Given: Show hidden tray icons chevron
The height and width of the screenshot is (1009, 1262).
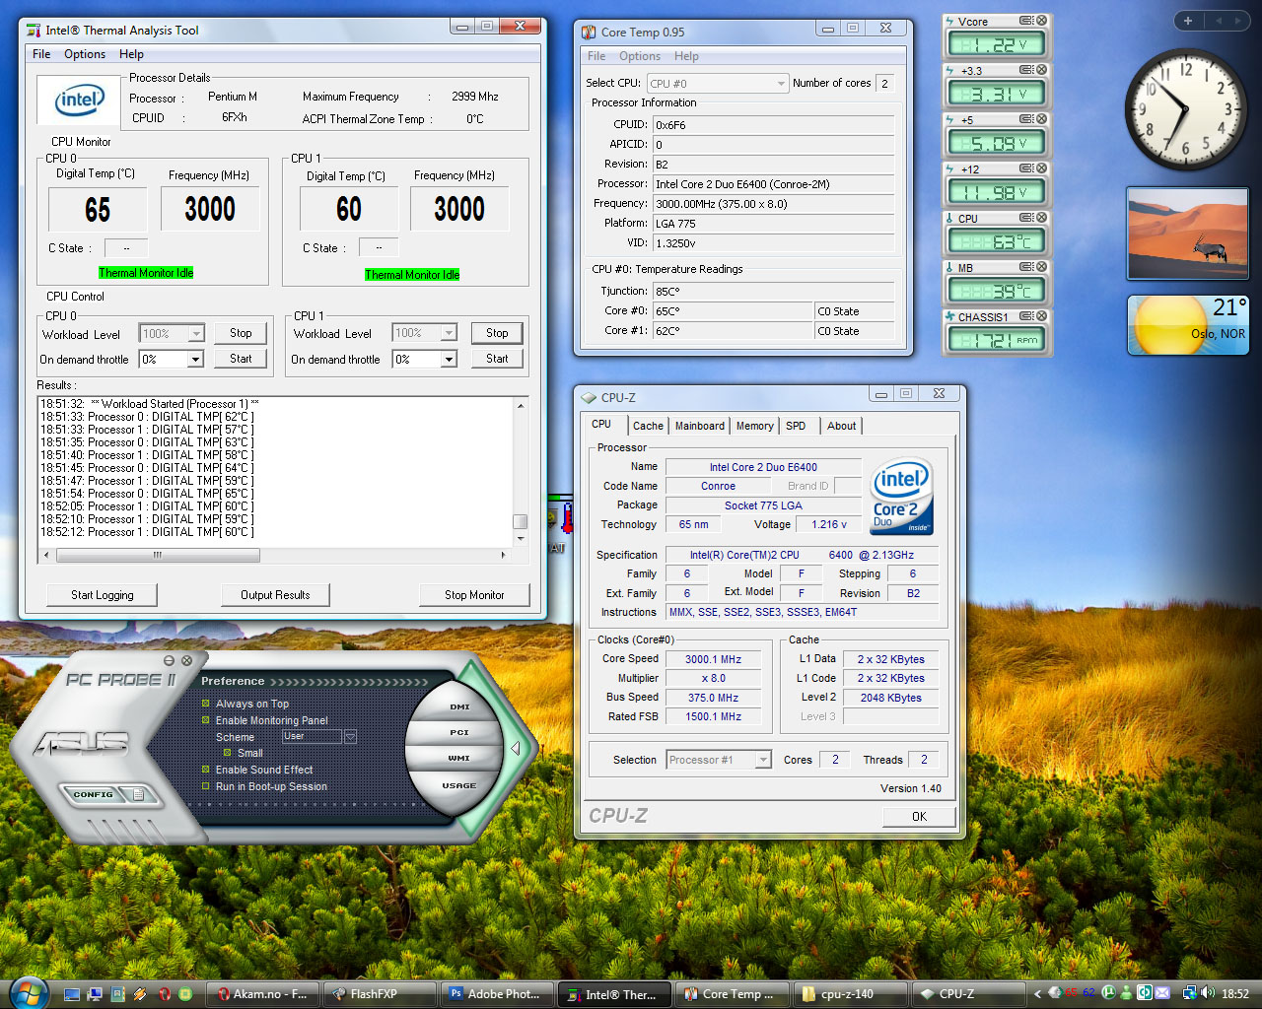Looking at the screenshot, I should [1037, 993].
